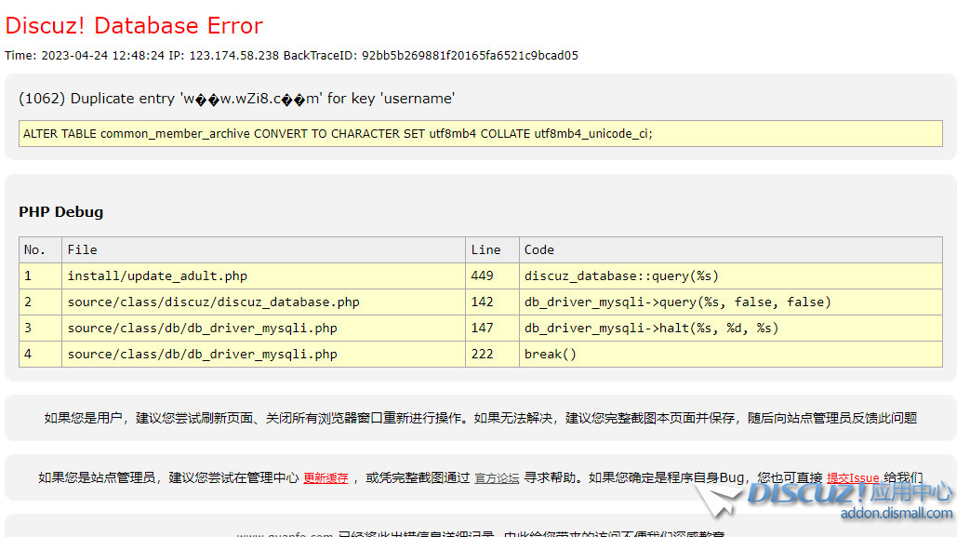Click discuz_database::query(%s) code cell

click(x=621, y=275)
